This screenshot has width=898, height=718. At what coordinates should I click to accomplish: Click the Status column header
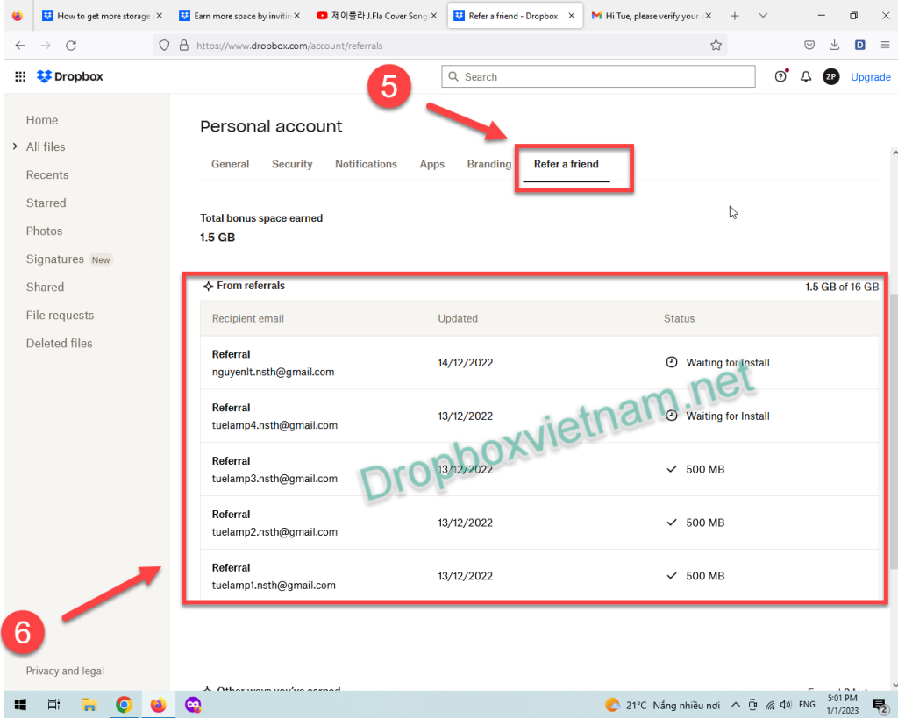click(x=679, y=319)
